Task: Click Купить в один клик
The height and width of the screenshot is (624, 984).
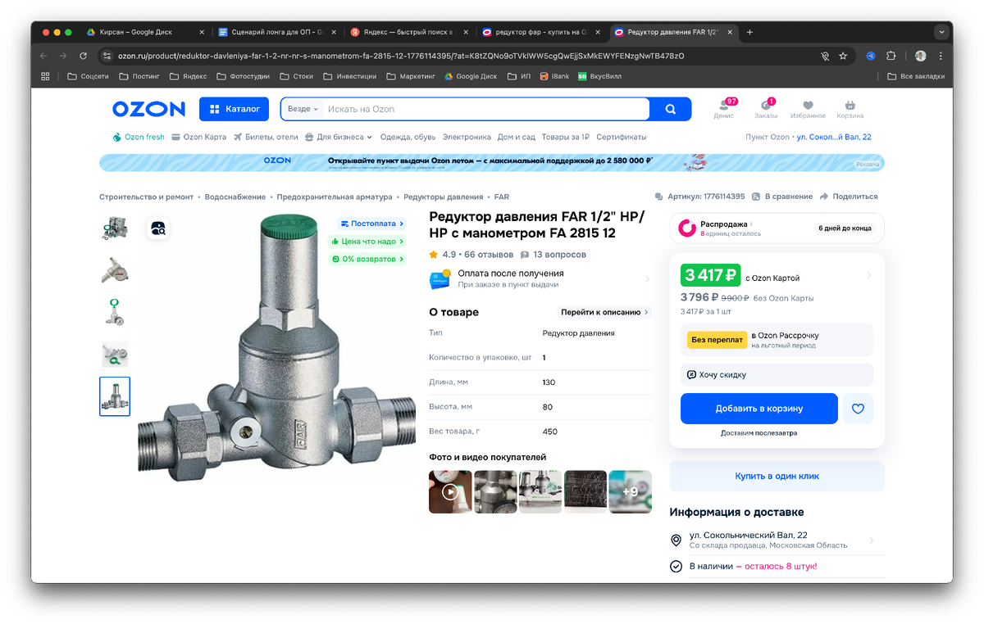Action: [x=777, y=476]
